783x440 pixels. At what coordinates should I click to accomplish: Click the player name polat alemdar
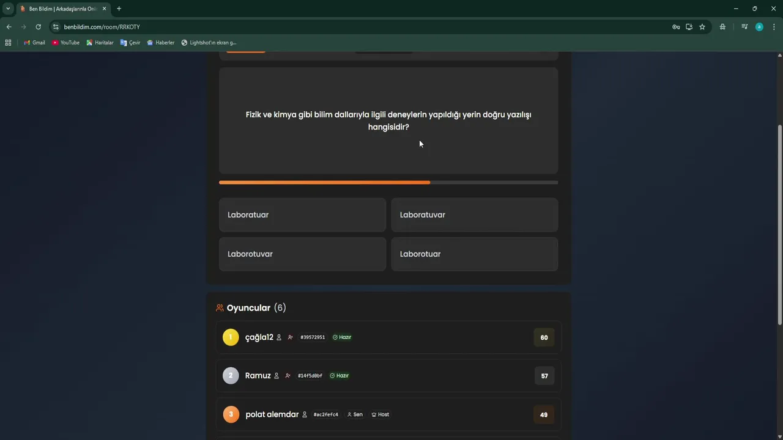272,414
